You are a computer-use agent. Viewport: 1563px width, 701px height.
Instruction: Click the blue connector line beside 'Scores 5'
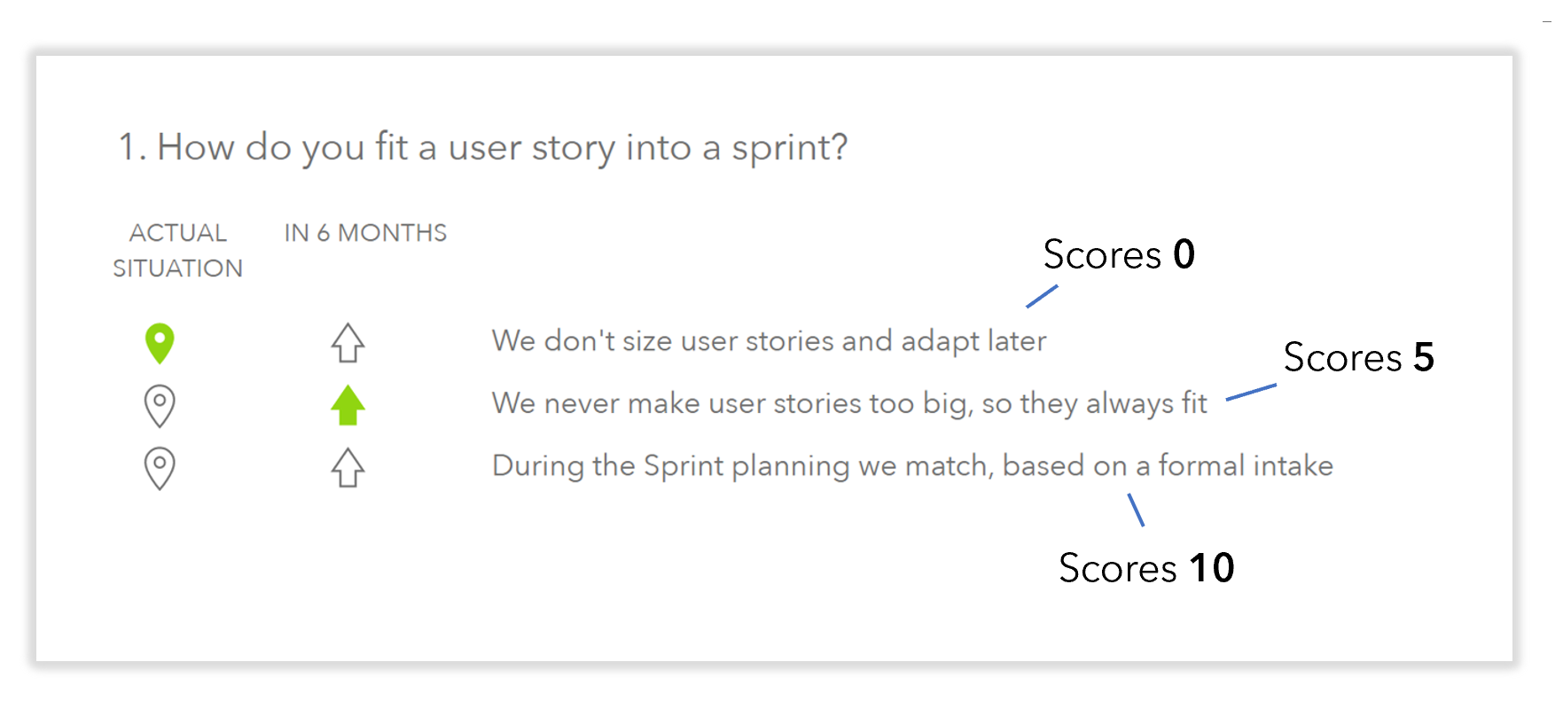tap(1251, 392)
